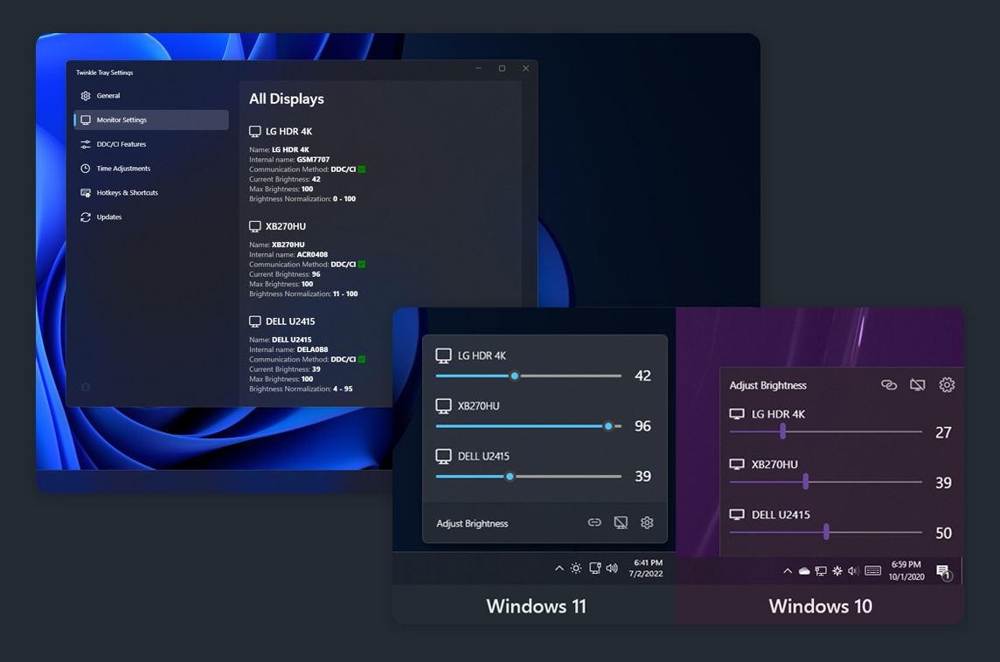Adjust DELL U2415 slider in Windows 10 panel
This screenshot has height=662, width=1000.
[826, 532]
